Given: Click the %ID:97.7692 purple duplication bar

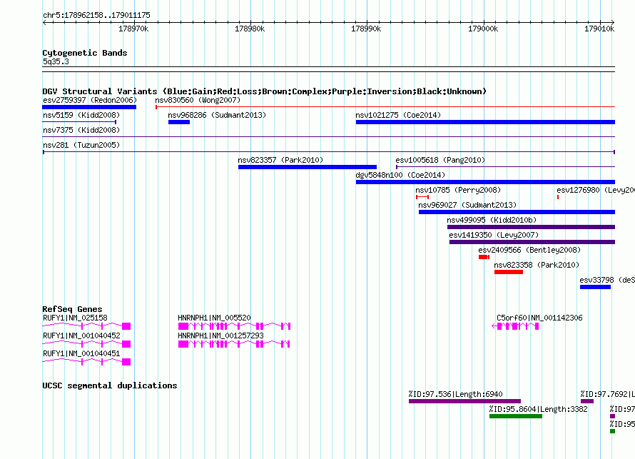Looking at the screenshot, I should tap(587, 401).
